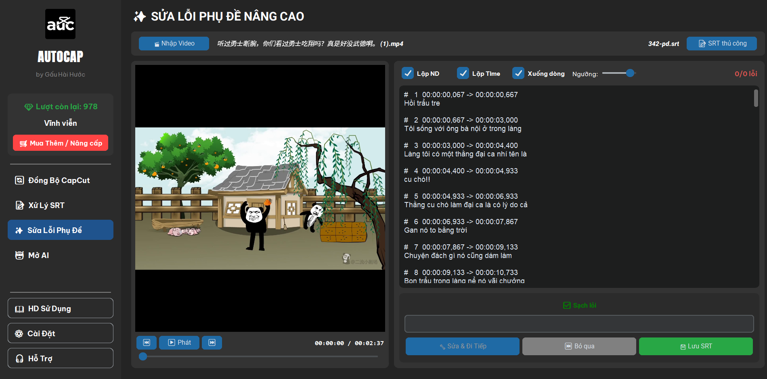The height and width of the screenshot is (379, 767).
Task: Click the book icon of HD Sử Dụng
Action: pyautogui.click(x=19, y=309)
